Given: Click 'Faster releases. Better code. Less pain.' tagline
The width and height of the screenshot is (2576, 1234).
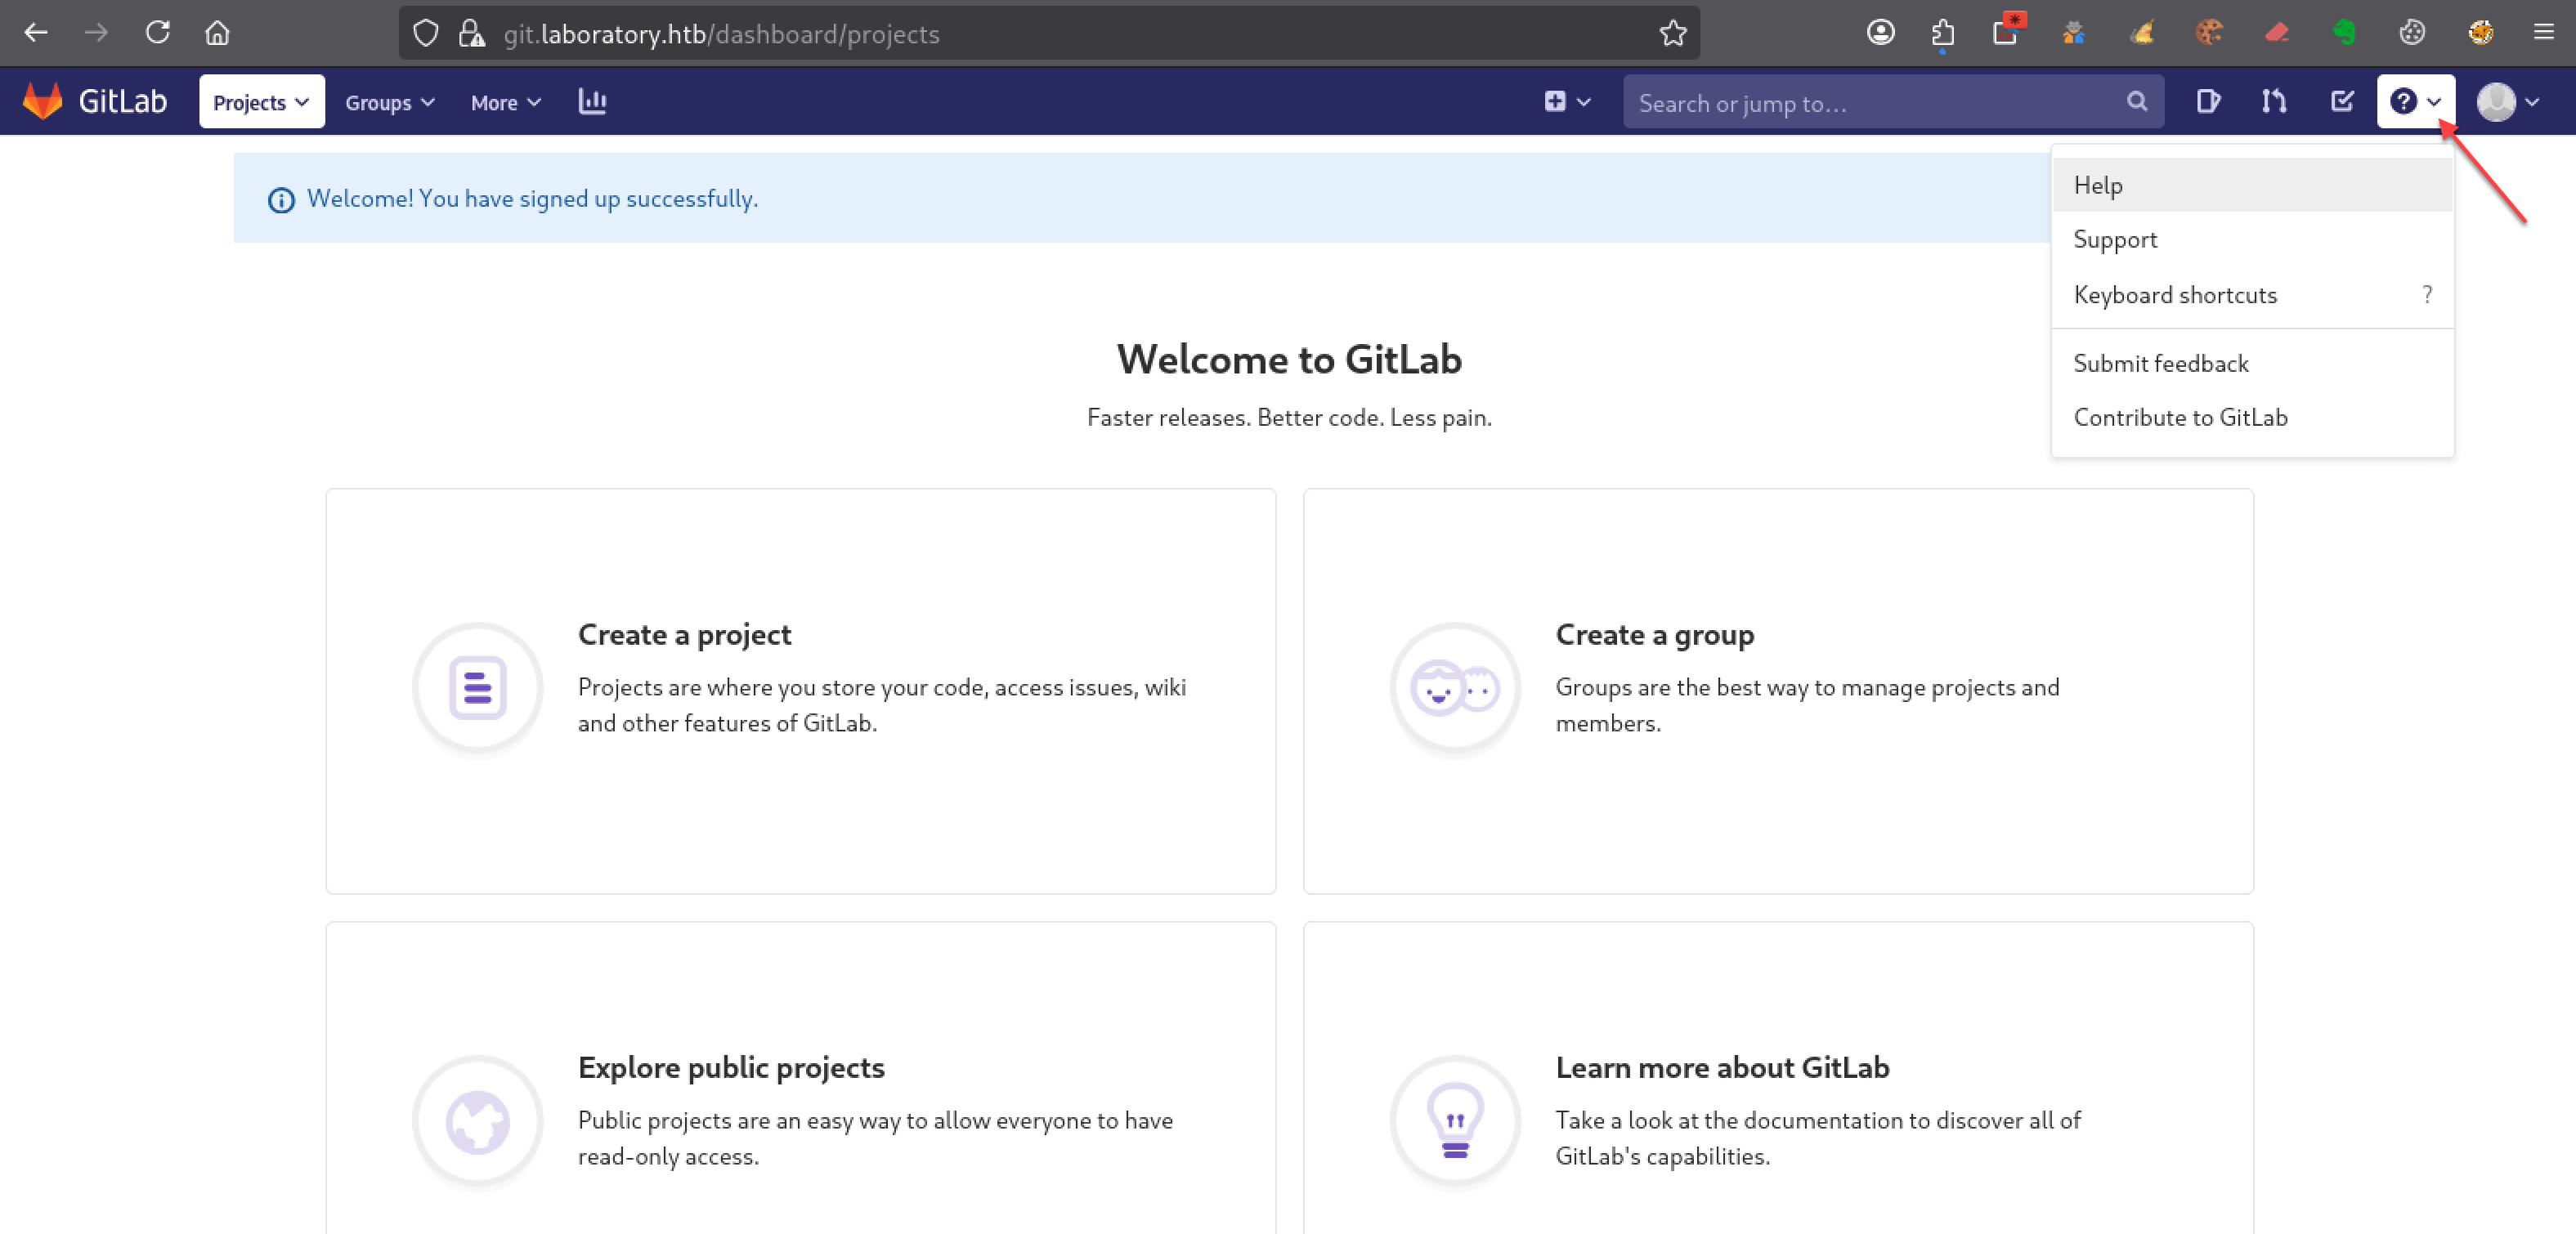Looking at the screenshot, I should pos(1289,417).
